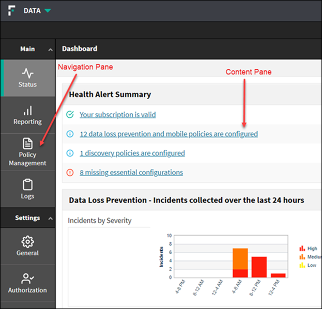
Task: Open the 12 data loss prevention policies link
Action: [168, 134]
